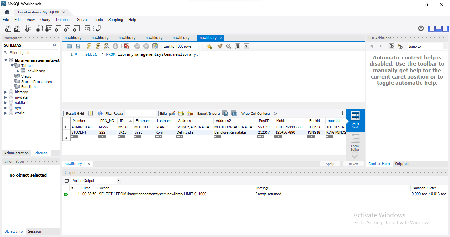Viewport: 450px width, 237px height.
Task: Open the Database menu
Action: coord(64,20)
